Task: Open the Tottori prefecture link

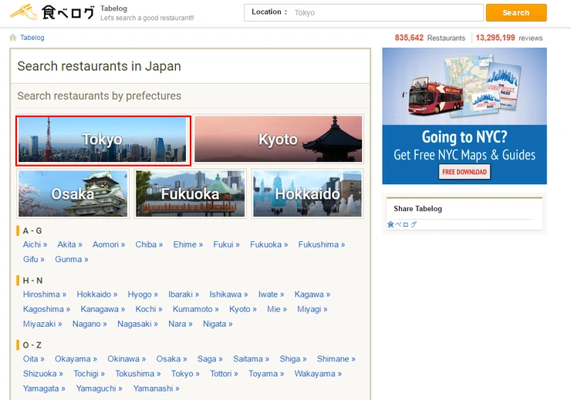Action: coord(224,374)
